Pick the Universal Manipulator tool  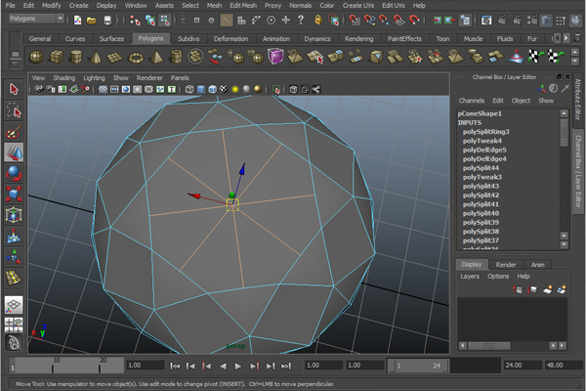14,215
